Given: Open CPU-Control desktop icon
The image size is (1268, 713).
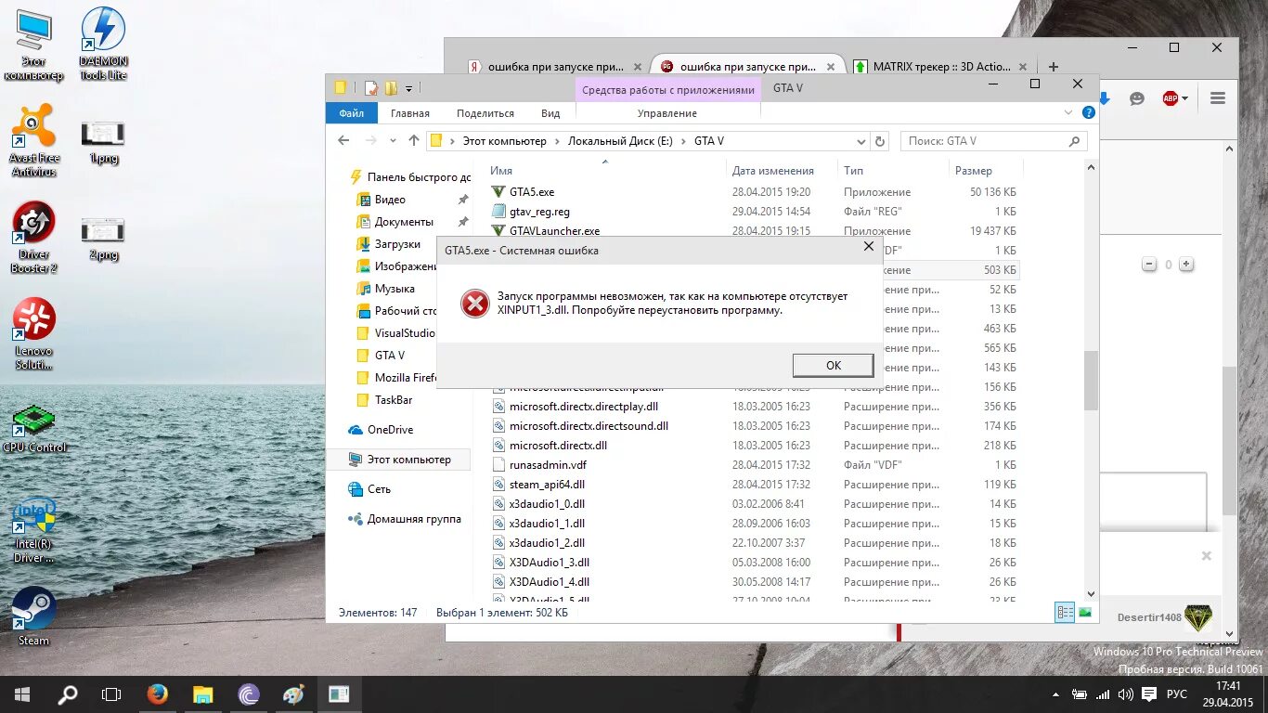Looking at the screenshot, I should click(34, 429).
